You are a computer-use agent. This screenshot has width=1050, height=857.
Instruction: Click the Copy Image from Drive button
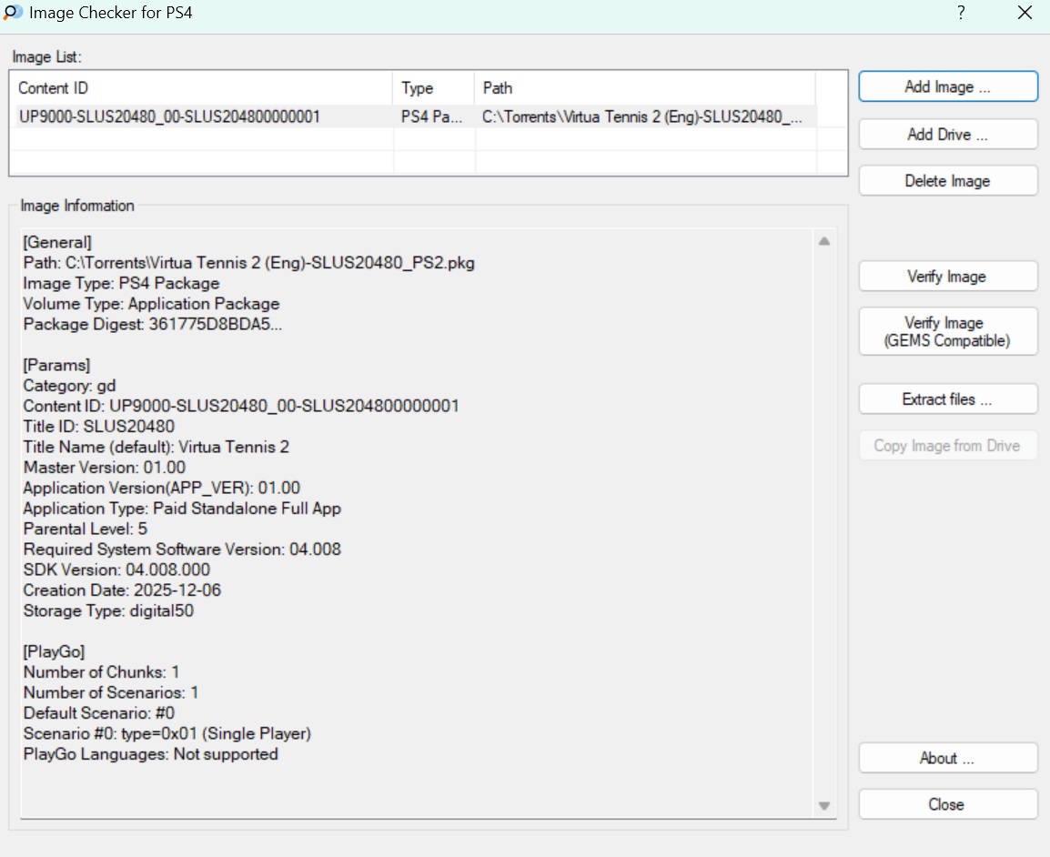[947, 446]
